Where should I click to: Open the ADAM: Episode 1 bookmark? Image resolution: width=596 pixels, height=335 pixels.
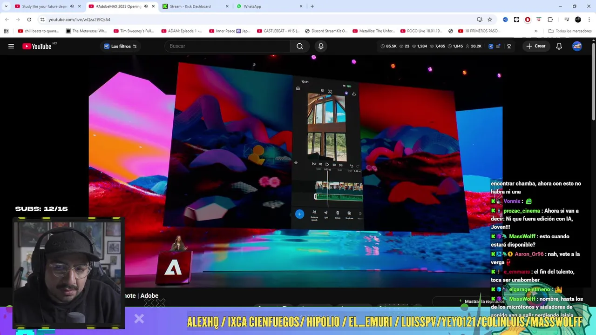[x=182, y=31]
